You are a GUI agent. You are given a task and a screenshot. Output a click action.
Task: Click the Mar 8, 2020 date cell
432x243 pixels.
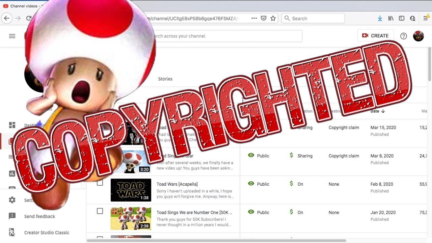point(382,156)
